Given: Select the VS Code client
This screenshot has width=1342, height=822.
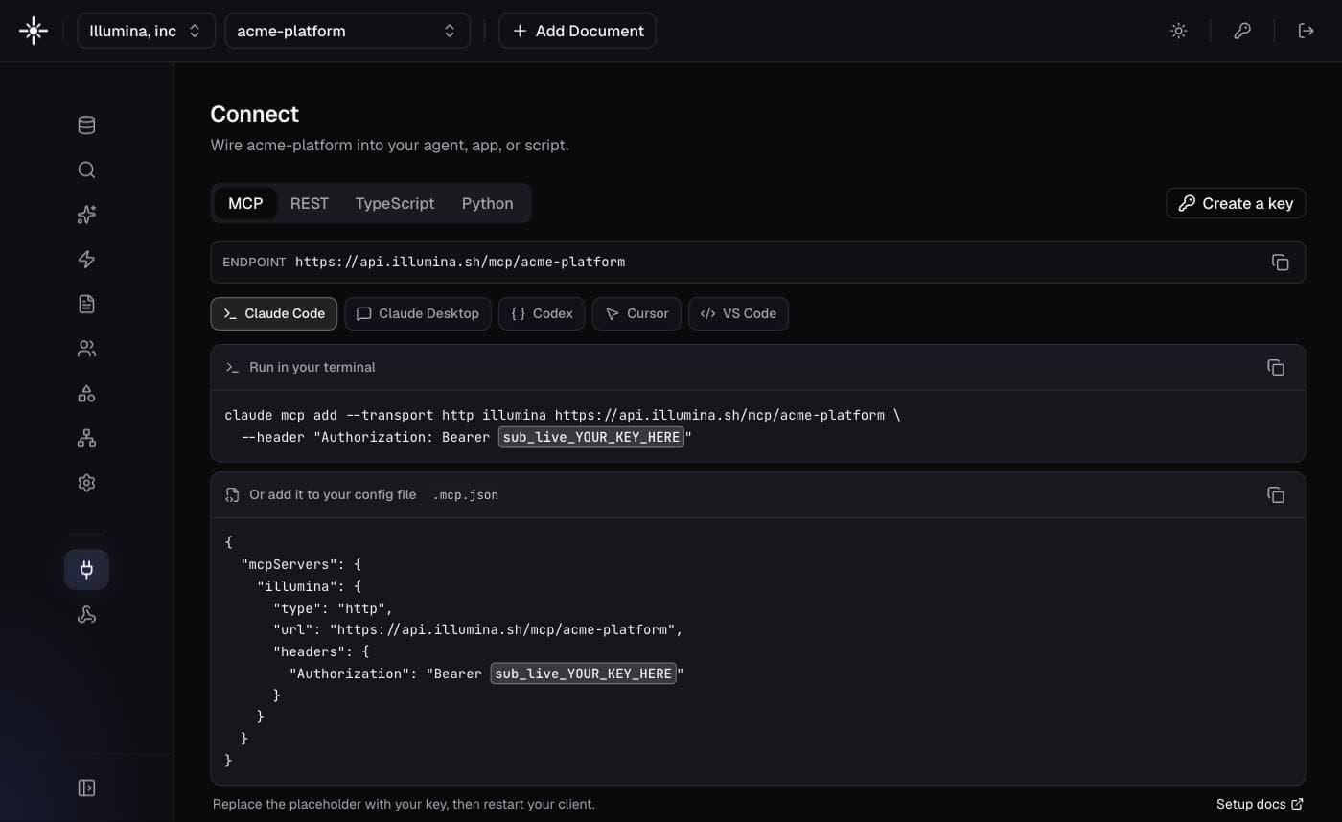Looking at the screenshot, I should (738, 313).
